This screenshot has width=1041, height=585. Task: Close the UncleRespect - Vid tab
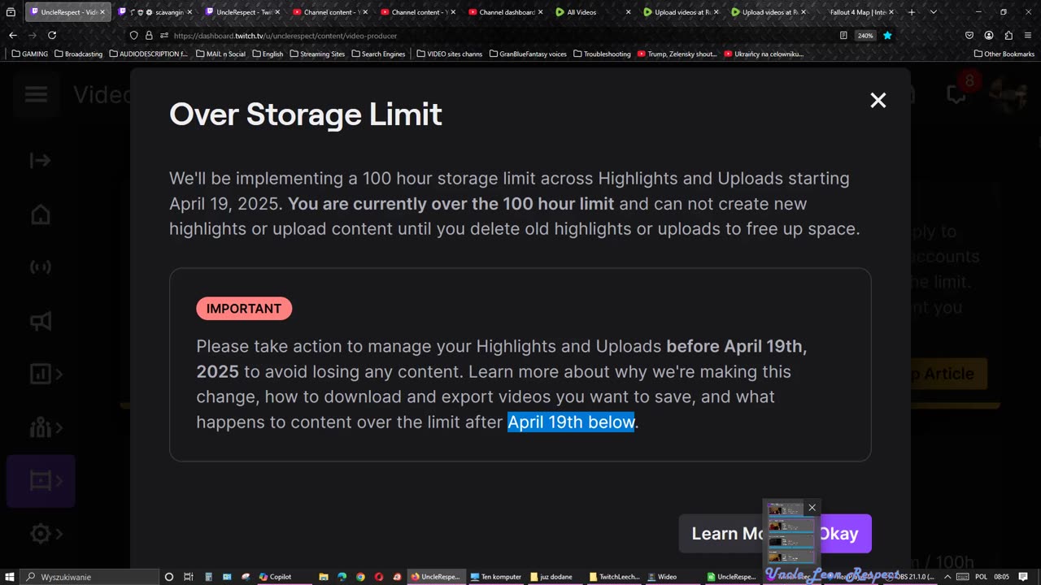(x=102, y=12)
